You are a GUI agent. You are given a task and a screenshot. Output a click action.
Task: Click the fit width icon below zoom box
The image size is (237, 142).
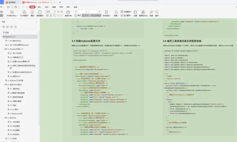tap(54, 15)
